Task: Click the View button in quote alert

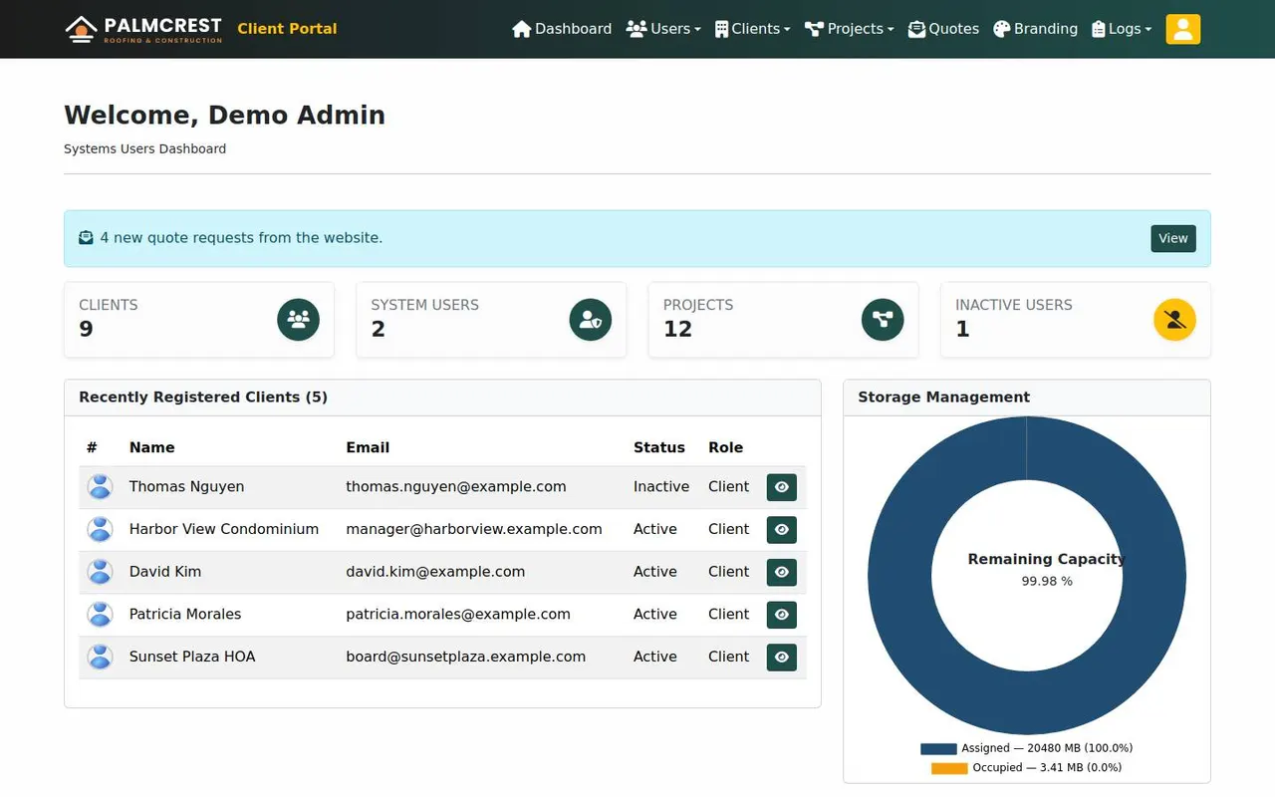Action: click(1173, 238)
